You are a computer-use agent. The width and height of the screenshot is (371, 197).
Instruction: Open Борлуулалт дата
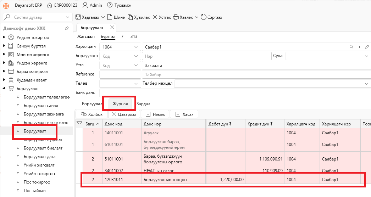39,157
